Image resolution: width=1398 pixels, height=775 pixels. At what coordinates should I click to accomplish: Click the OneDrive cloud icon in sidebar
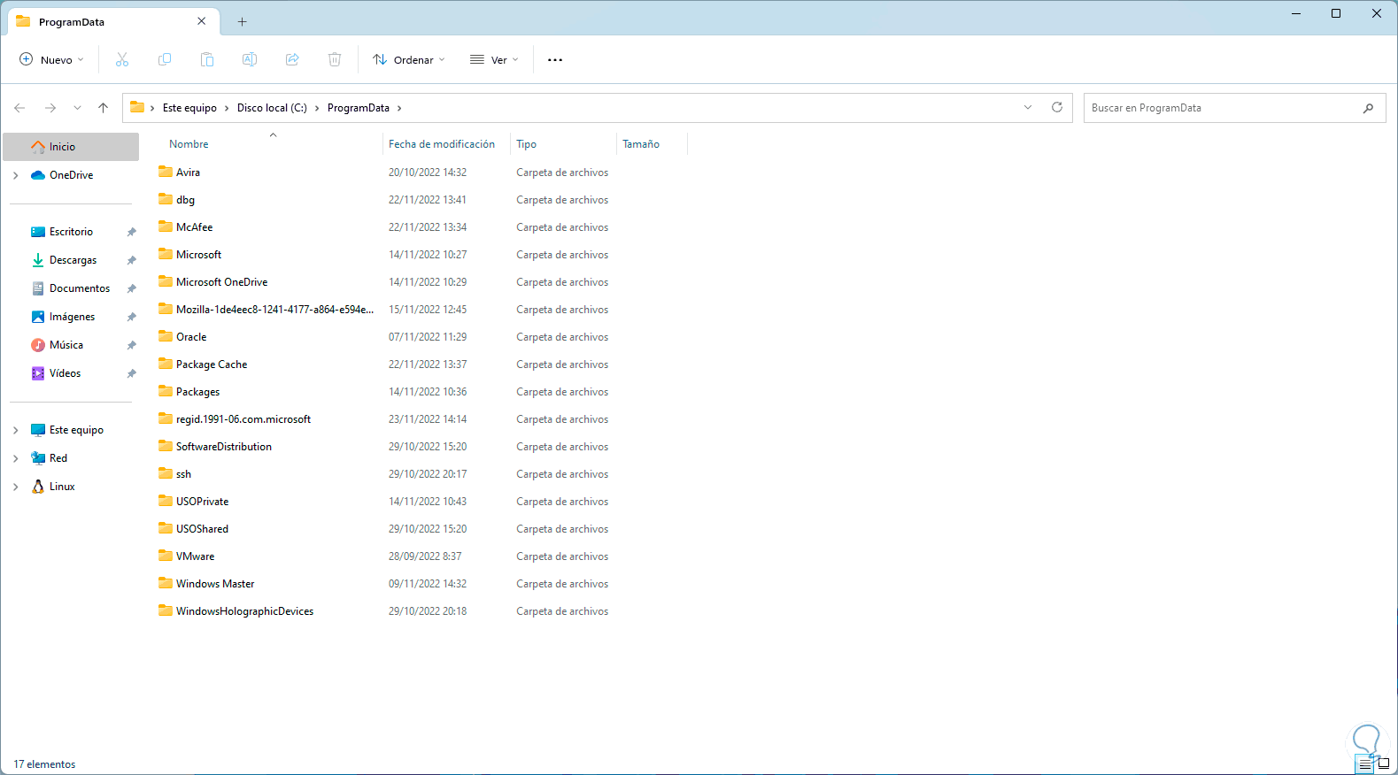tap(38, 175)
